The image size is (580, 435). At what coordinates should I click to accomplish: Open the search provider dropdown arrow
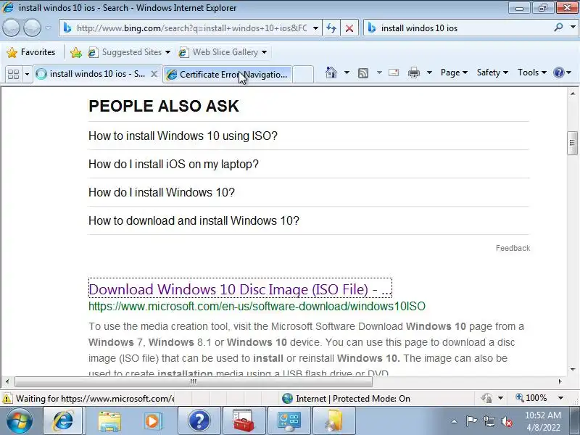click(573, 28)
